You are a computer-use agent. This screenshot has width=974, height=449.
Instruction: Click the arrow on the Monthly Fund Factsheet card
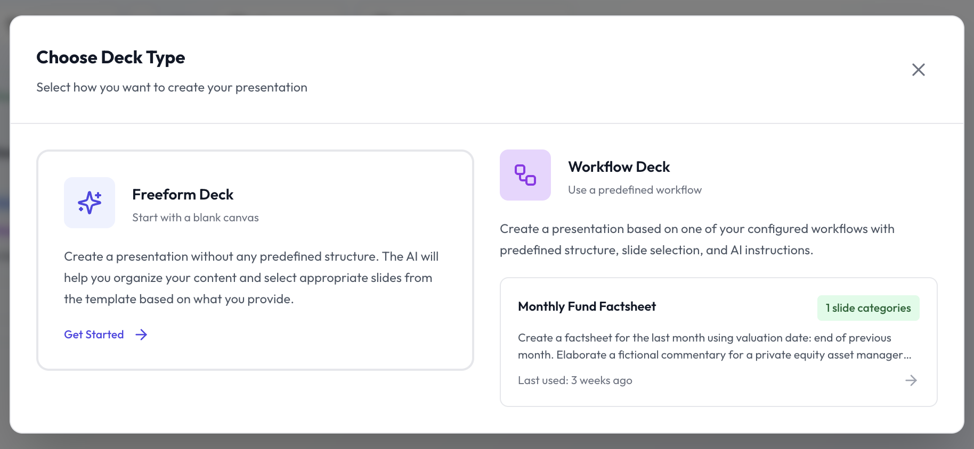pos(912,380)
